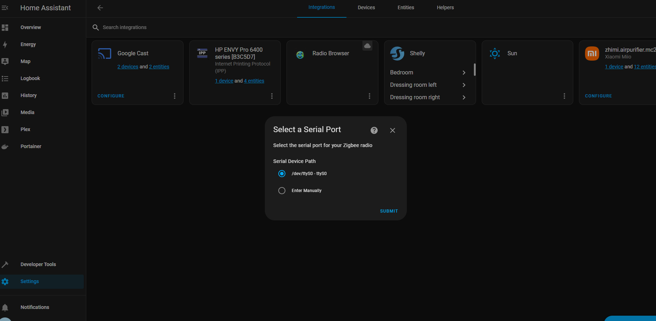Select the /dev/ttyS0 serial device option
This screenshot has height=321, width=656.
pos(282,174)
